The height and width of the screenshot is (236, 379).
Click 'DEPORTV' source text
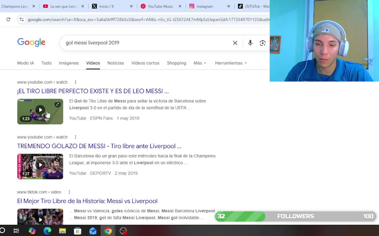pos(101,173)
